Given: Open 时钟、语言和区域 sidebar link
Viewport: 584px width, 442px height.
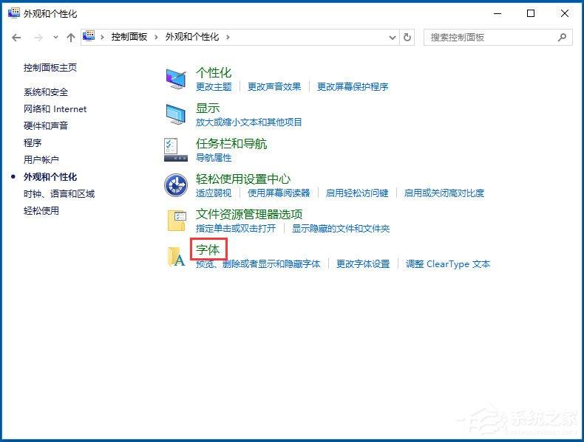Looking at the screenshot, I should 59,193.
